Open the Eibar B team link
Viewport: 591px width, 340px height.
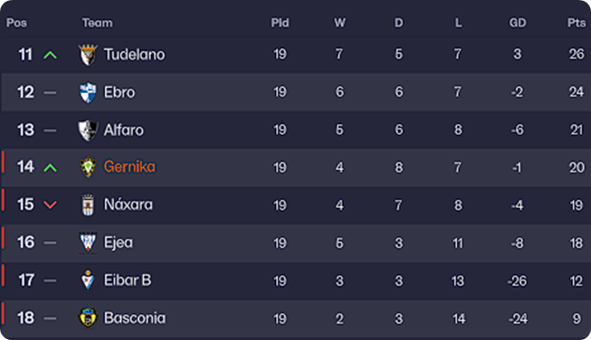(128, 280)
